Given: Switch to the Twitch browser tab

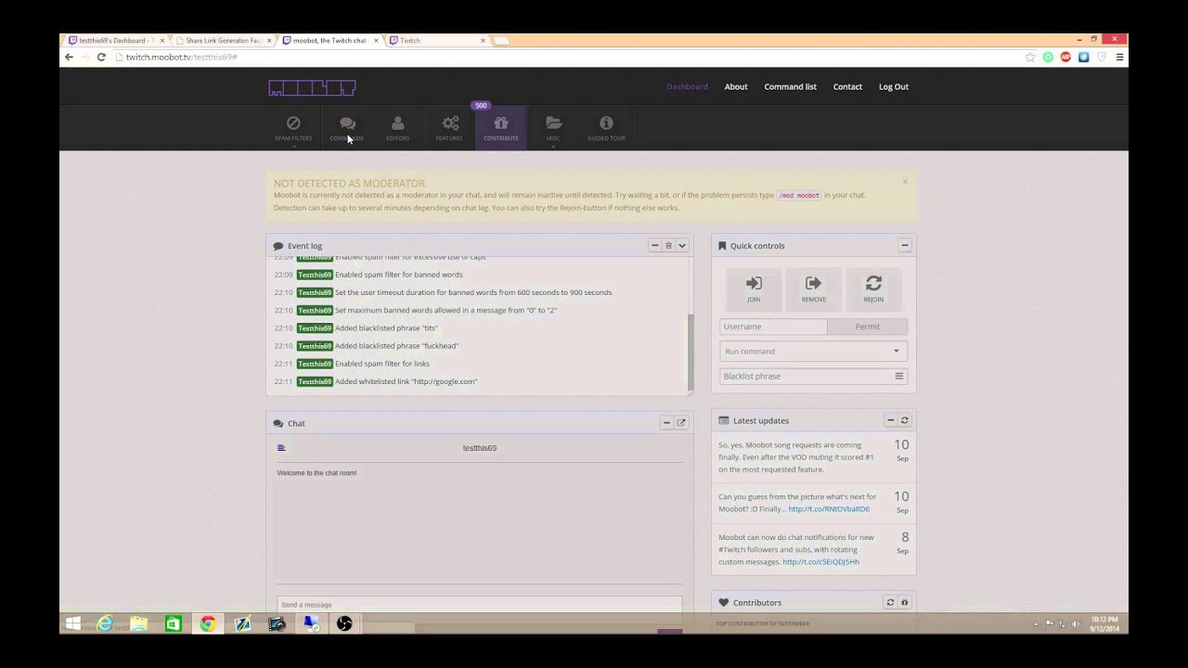Looking at the screenshot, I should click(438, 41).
